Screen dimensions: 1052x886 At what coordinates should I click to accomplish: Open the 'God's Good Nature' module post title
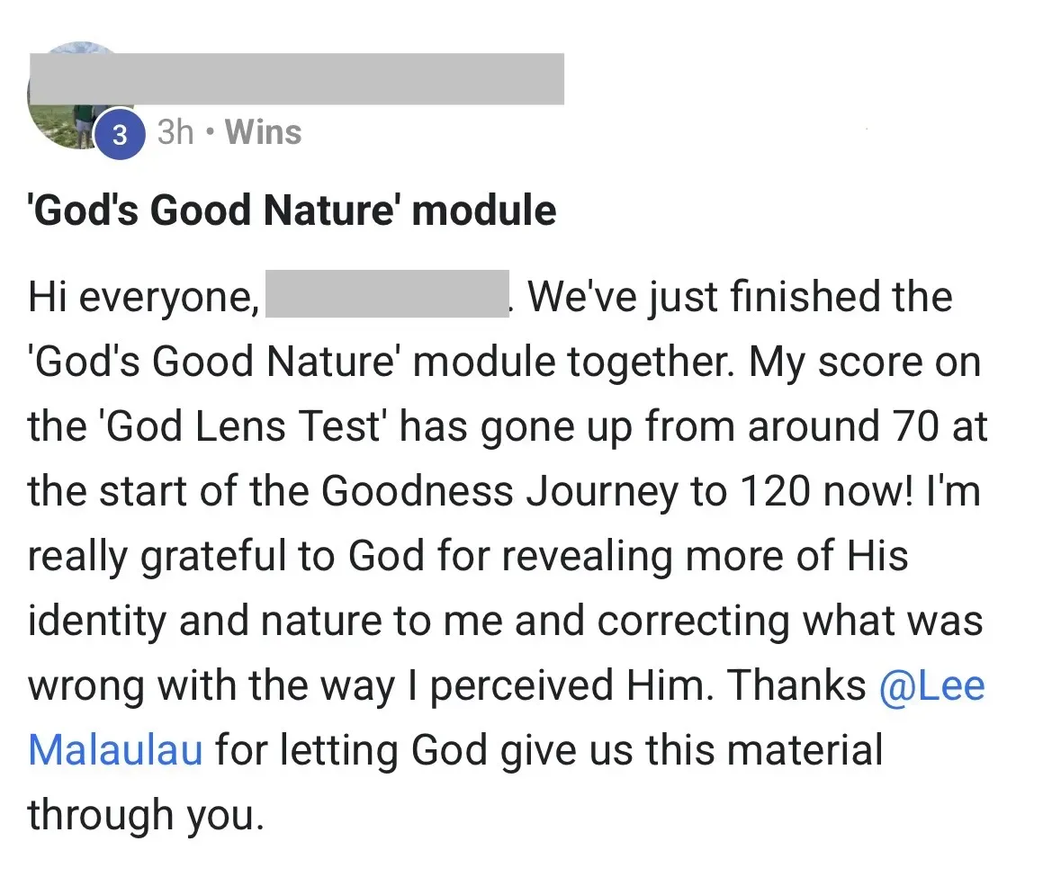click(292, 210)
